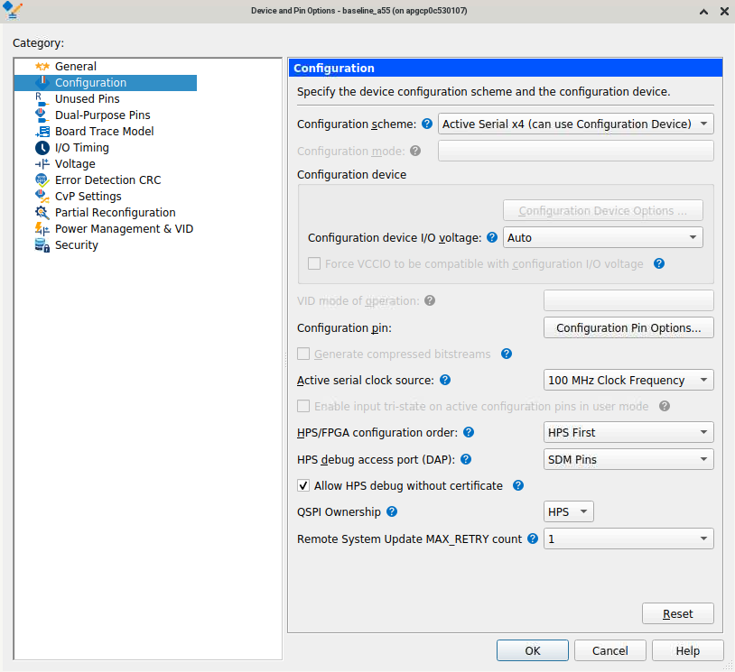The height and width of the screenshot is (672, 735).
Task: Click the I/O Timing clock icon
Action: (42, 148)
